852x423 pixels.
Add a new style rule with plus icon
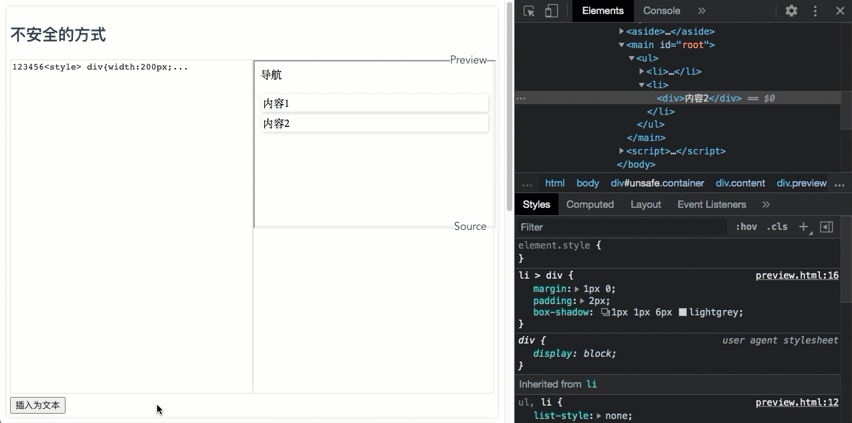click(x=803, y=227)
